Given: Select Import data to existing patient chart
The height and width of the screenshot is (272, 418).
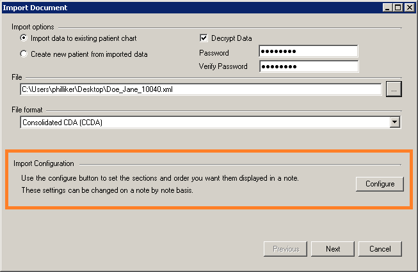Looking at the screenshot, I should 24,39.
